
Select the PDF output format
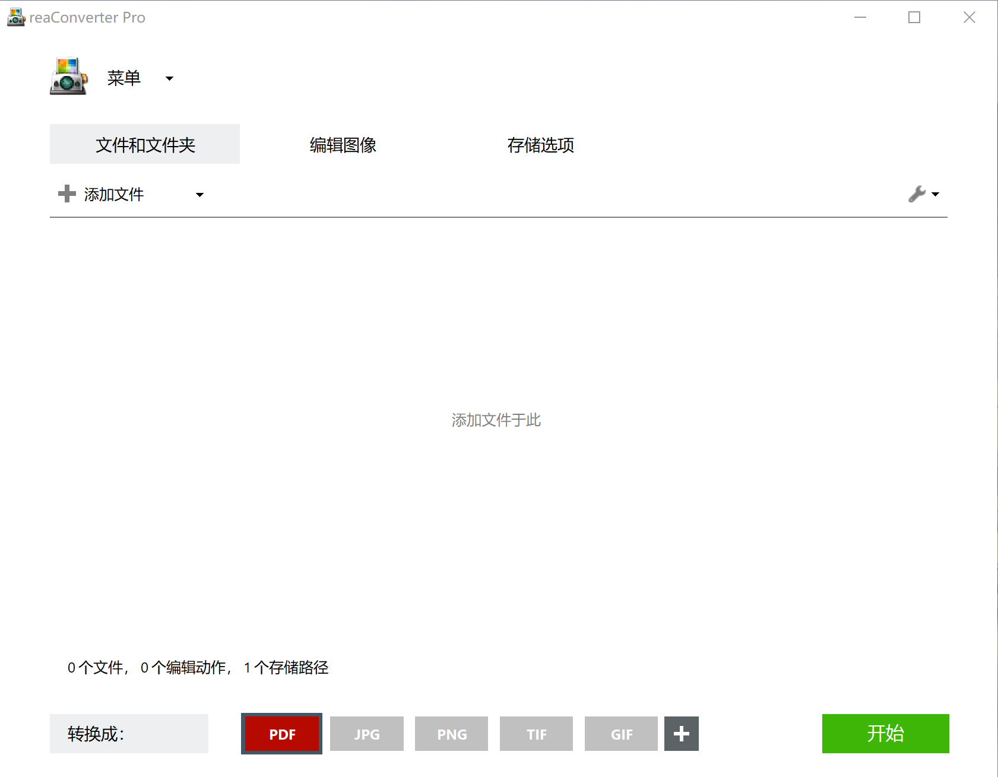click(x=281, y=734)
